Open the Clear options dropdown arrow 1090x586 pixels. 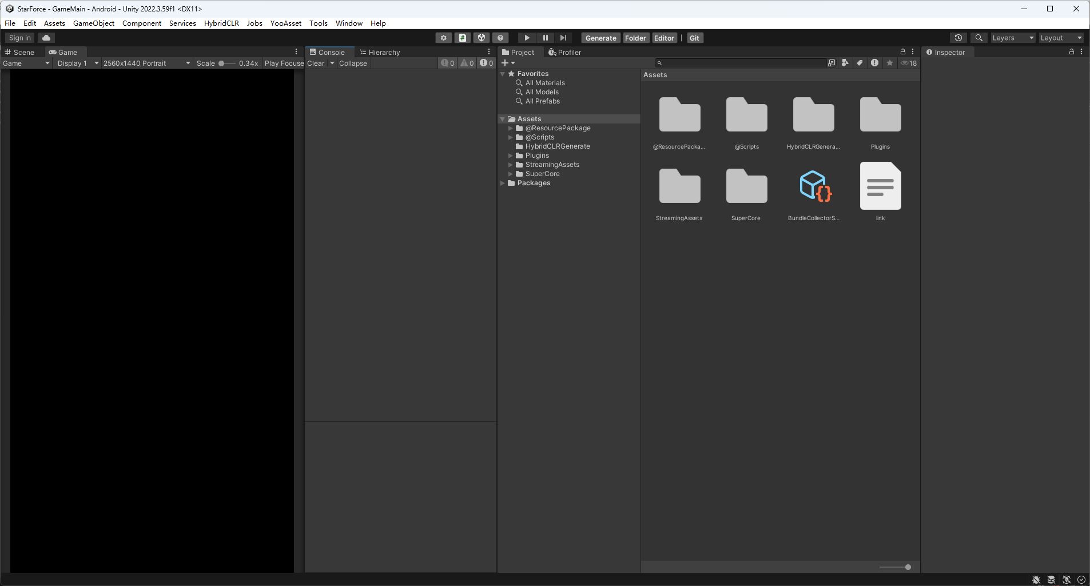[332, 63]
